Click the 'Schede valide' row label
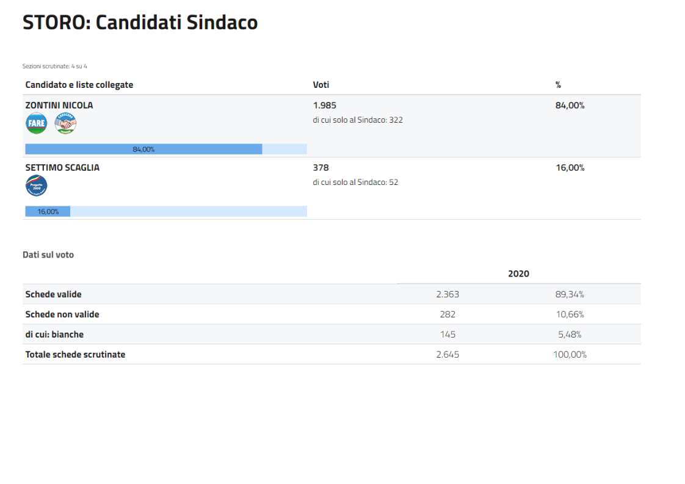 click(53, 294)
